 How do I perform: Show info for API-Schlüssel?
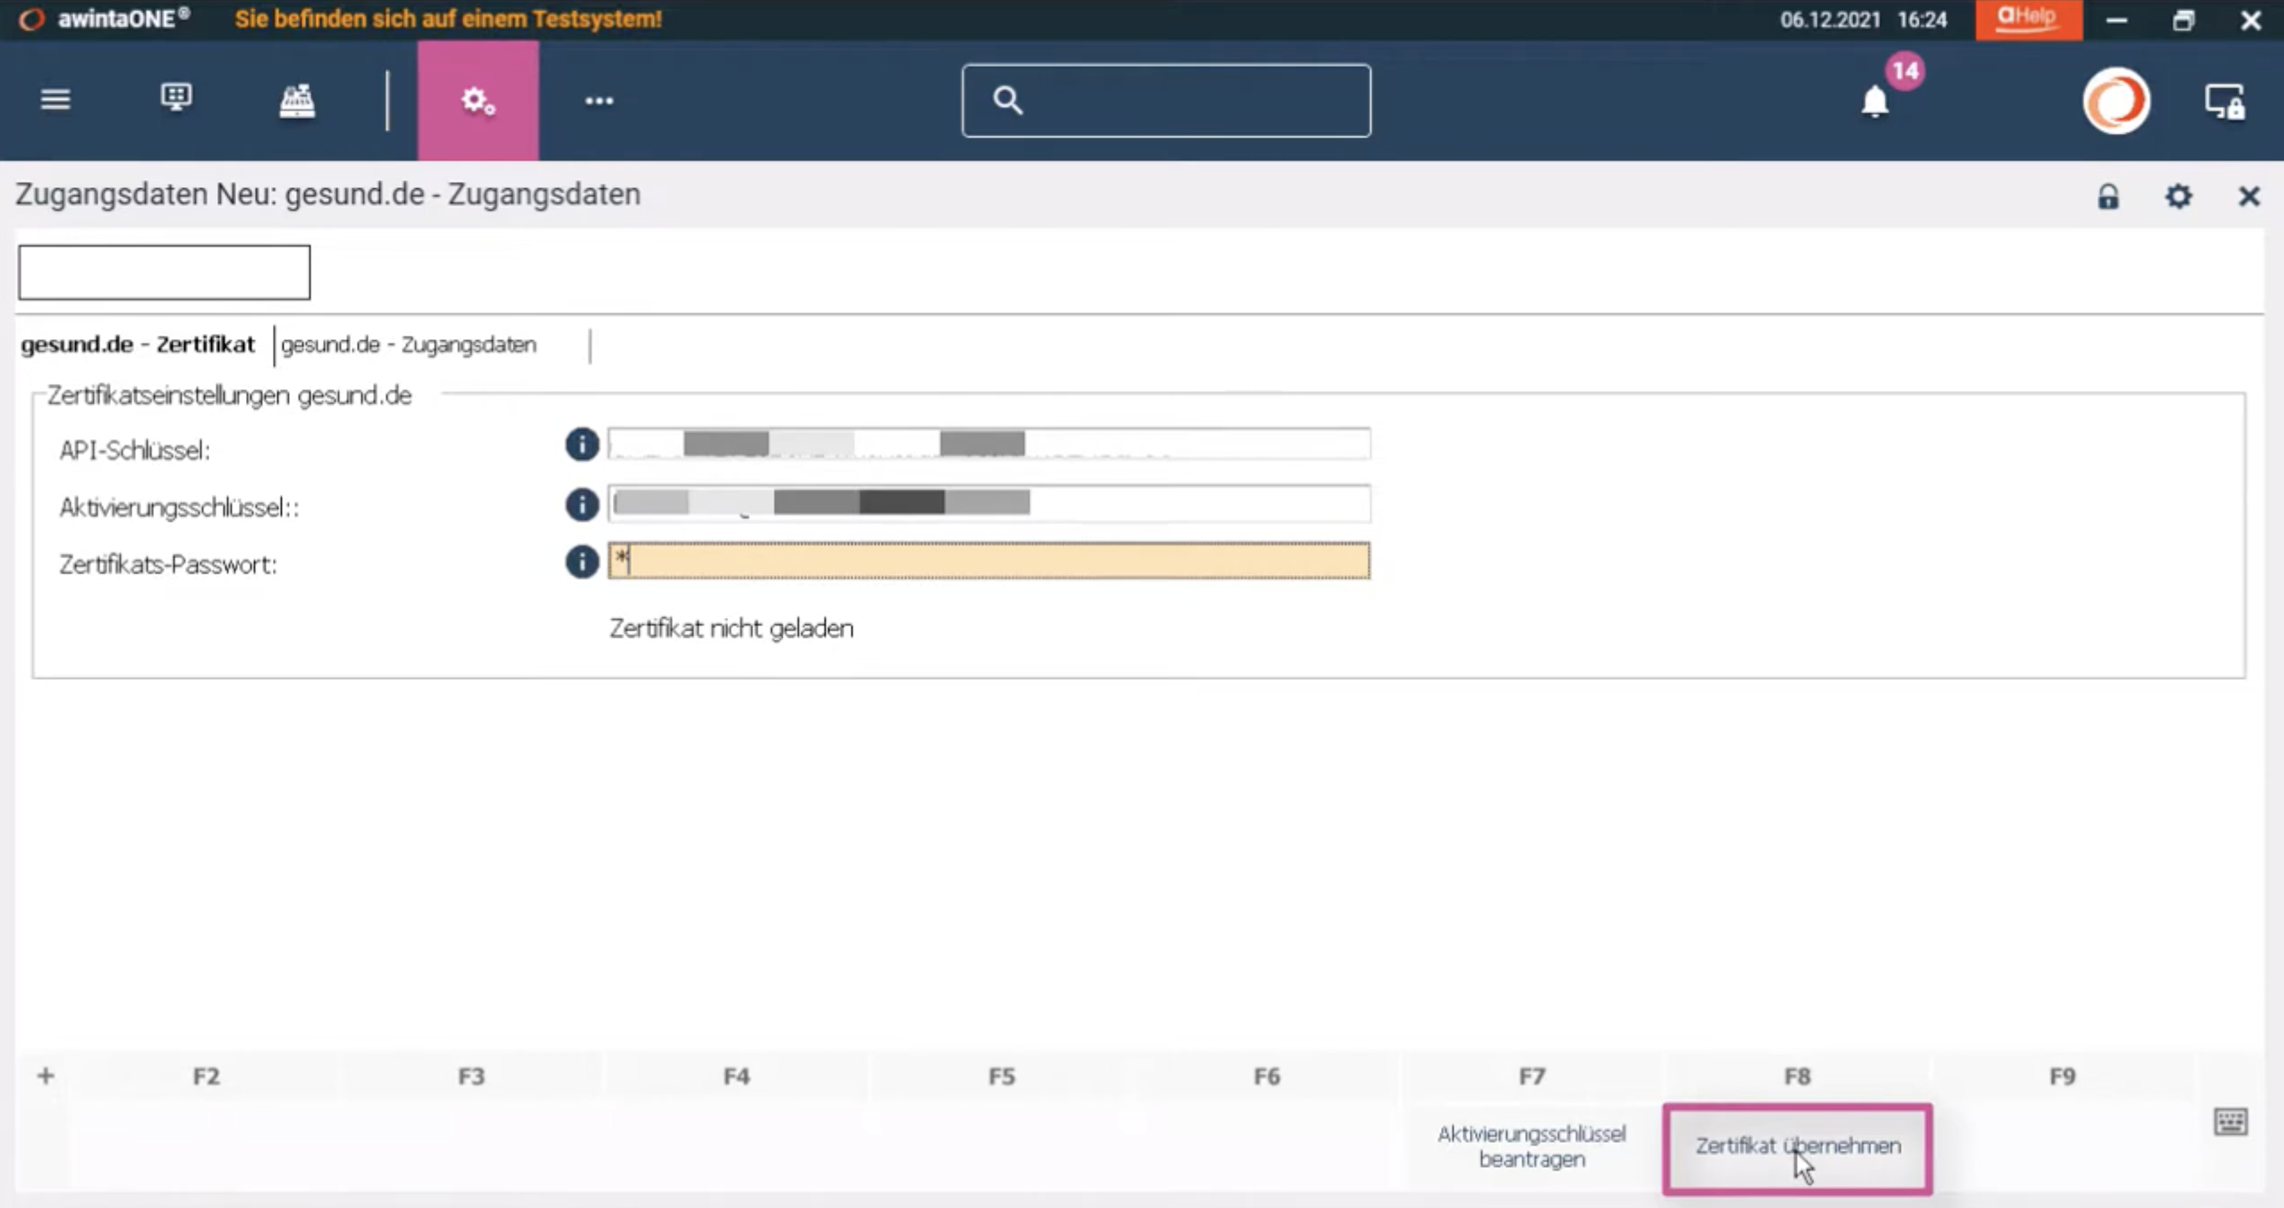pos(581,444)
